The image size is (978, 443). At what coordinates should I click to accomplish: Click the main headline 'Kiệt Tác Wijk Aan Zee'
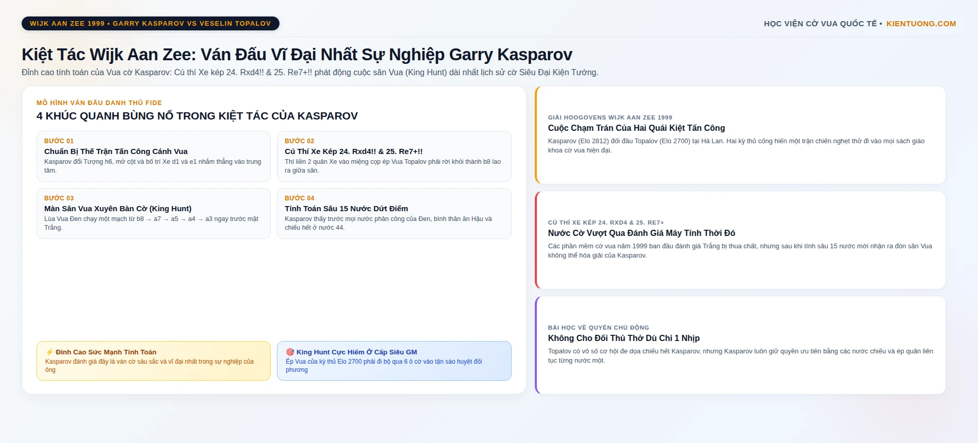[297, 55]
